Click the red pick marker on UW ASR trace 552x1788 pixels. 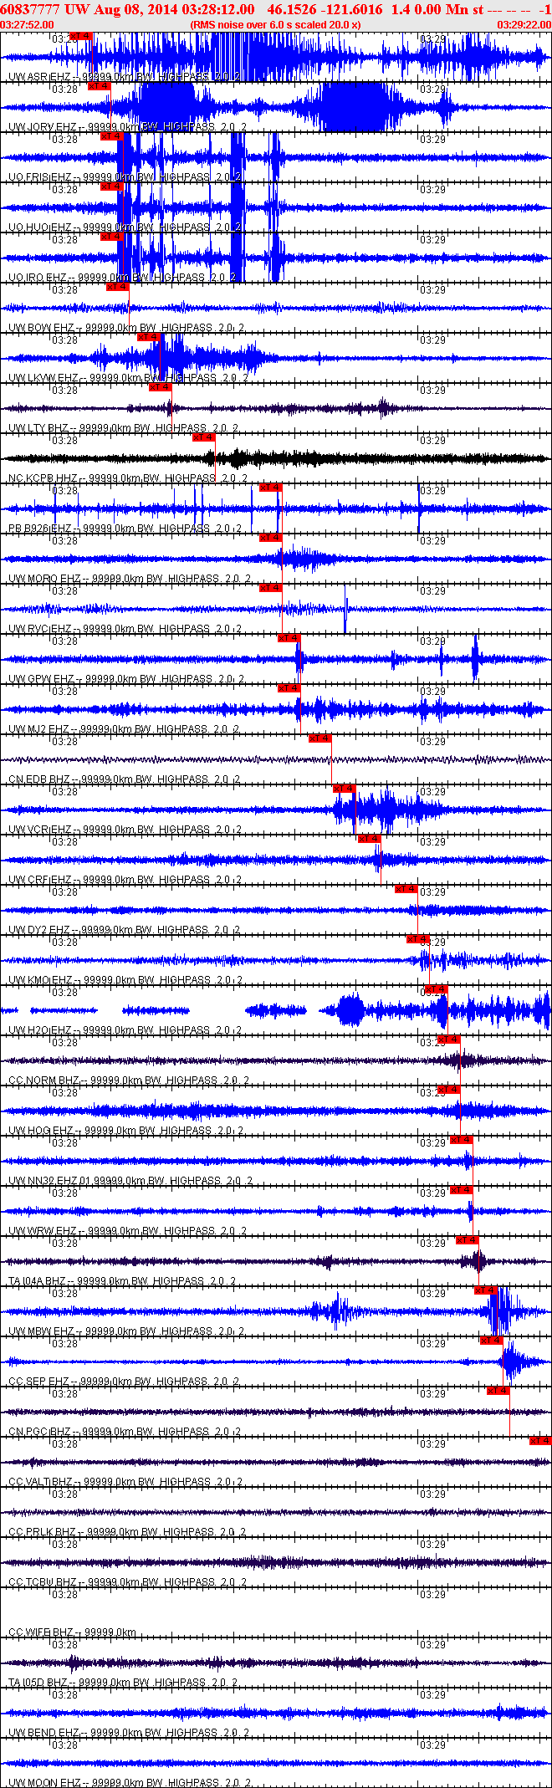tap(80, 36)
